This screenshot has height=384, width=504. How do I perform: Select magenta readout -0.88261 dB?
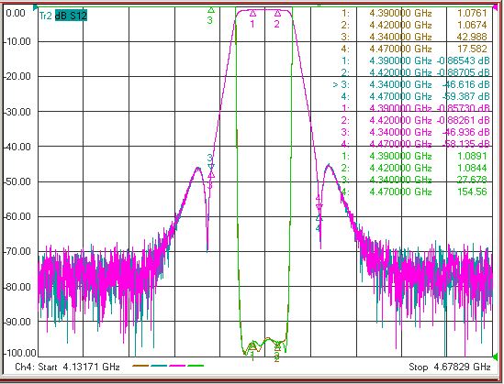(463, 120)
